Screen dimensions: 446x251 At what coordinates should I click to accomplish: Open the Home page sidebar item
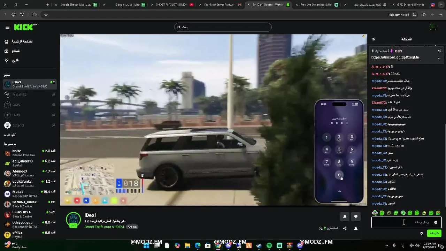(x=19, y=41)
